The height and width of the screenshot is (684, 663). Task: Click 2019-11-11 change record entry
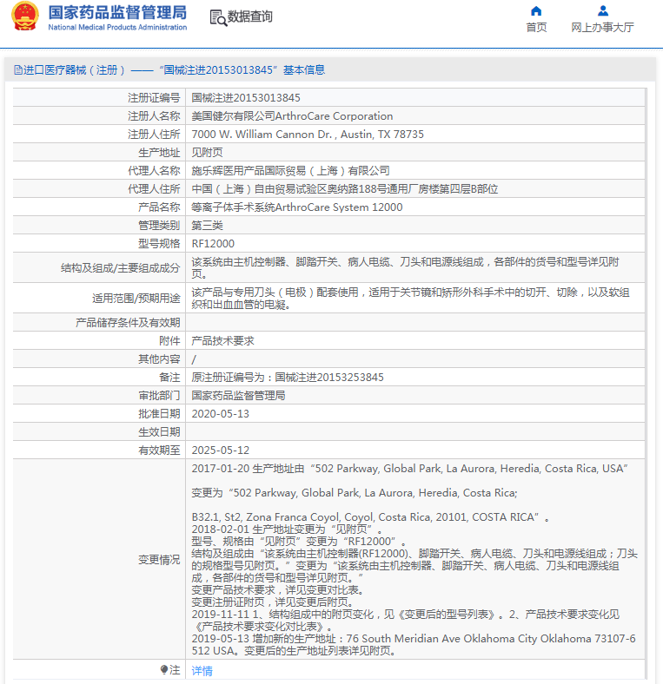(x=406, y=621)
